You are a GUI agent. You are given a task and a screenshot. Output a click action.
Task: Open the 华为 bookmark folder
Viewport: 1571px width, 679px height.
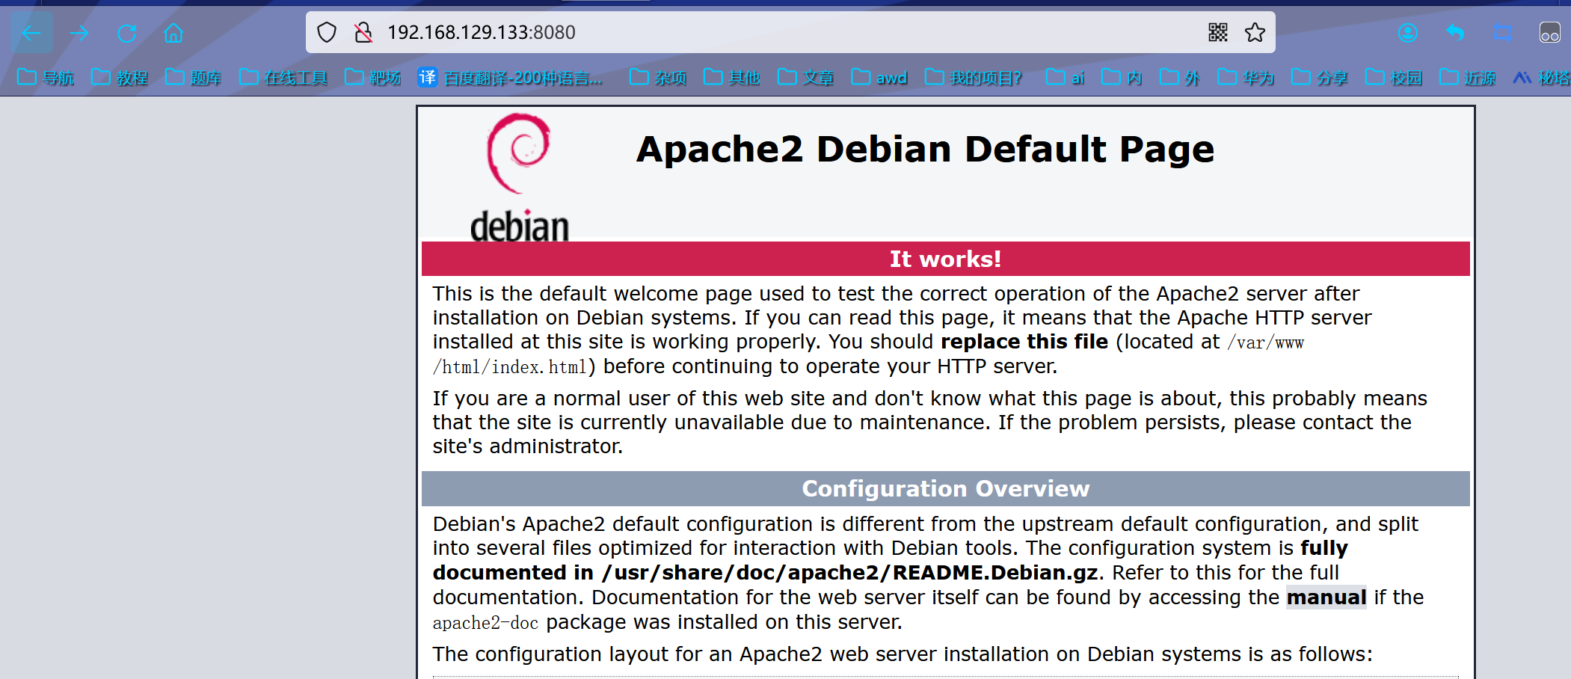1246,77
